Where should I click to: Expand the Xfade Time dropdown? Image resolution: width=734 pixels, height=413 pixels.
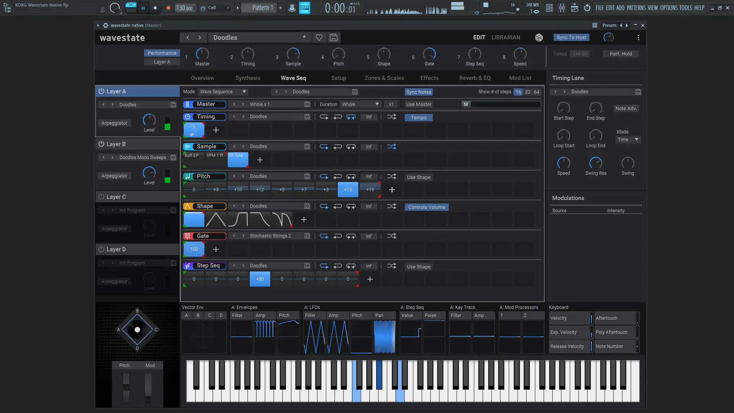coord(628,140)
